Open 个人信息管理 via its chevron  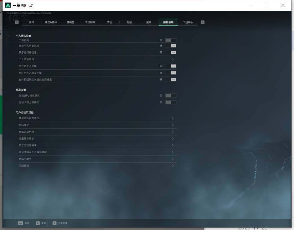click(x=173, y=59)
